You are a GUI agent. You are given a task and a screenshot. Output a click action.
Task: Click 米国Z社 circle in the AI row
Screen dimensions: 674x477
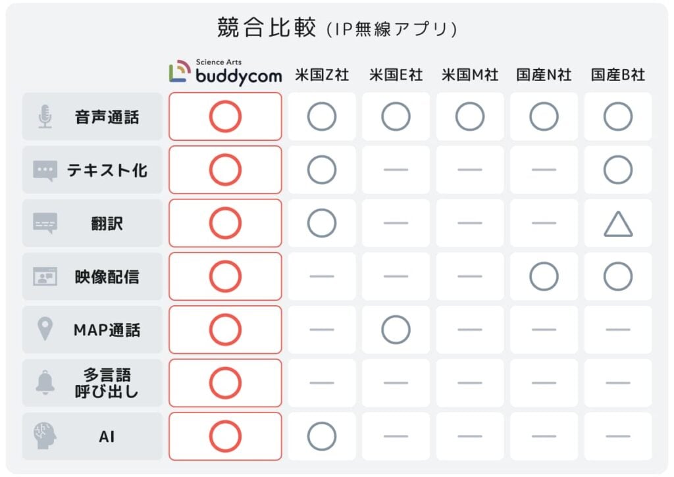322,436
